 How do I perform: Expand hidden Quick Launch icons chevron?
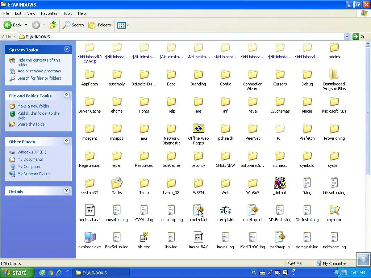68,271
